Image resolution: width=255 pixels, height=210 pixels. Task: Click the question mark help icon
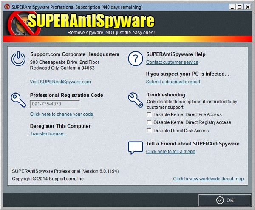coord(135,59)
